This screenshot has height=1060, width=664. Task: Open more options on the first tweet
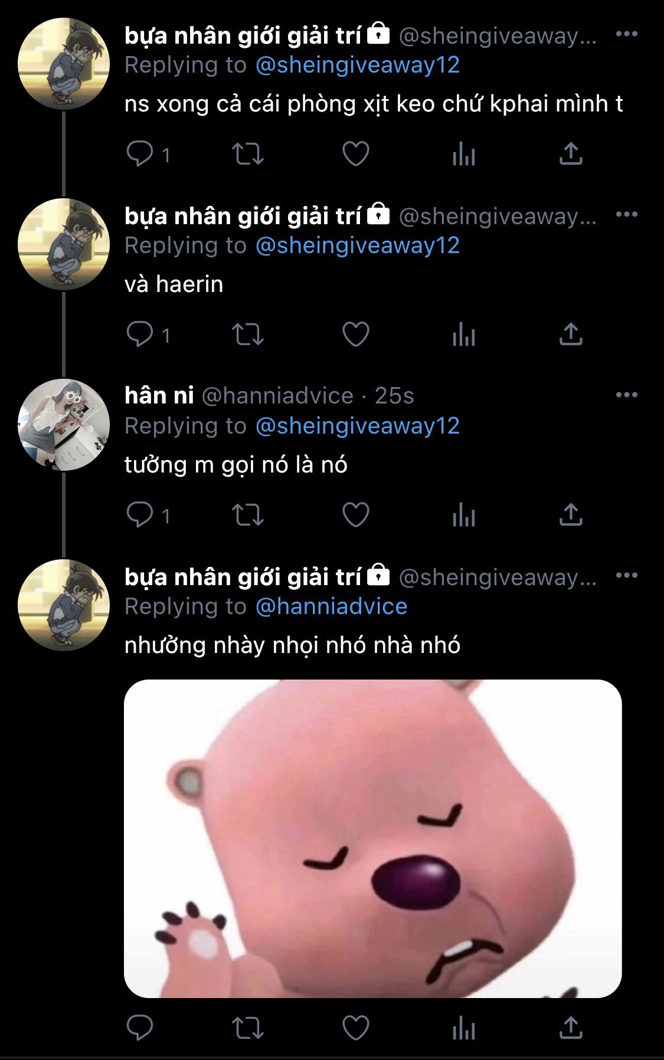[626, 34]
